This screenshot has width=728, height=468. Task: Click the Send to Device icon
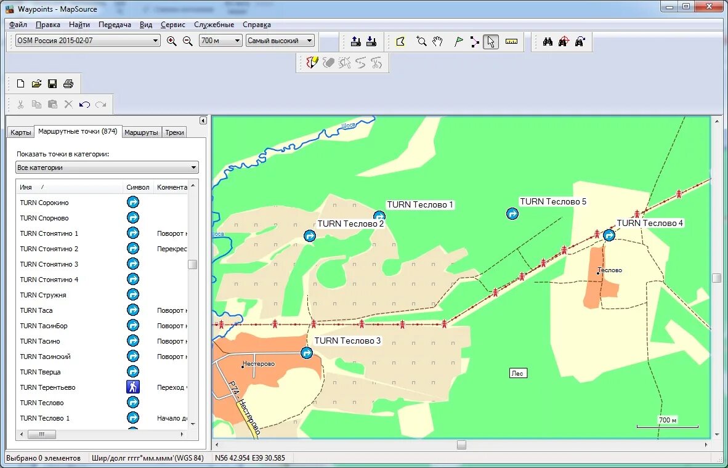(356, 41)
